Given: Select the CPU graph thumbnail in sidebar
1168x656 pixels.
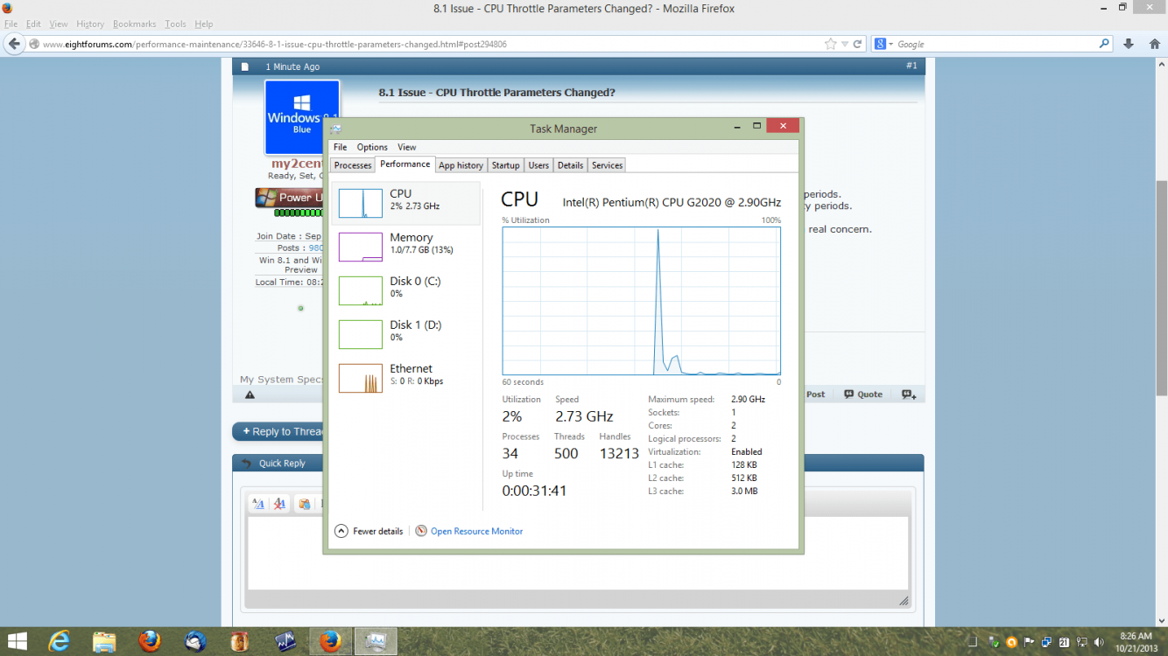Looking at the screenshot, I should [360, 203].
